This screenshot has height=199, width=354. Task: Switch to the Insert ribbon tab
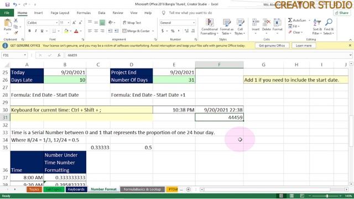click(38, 13)
